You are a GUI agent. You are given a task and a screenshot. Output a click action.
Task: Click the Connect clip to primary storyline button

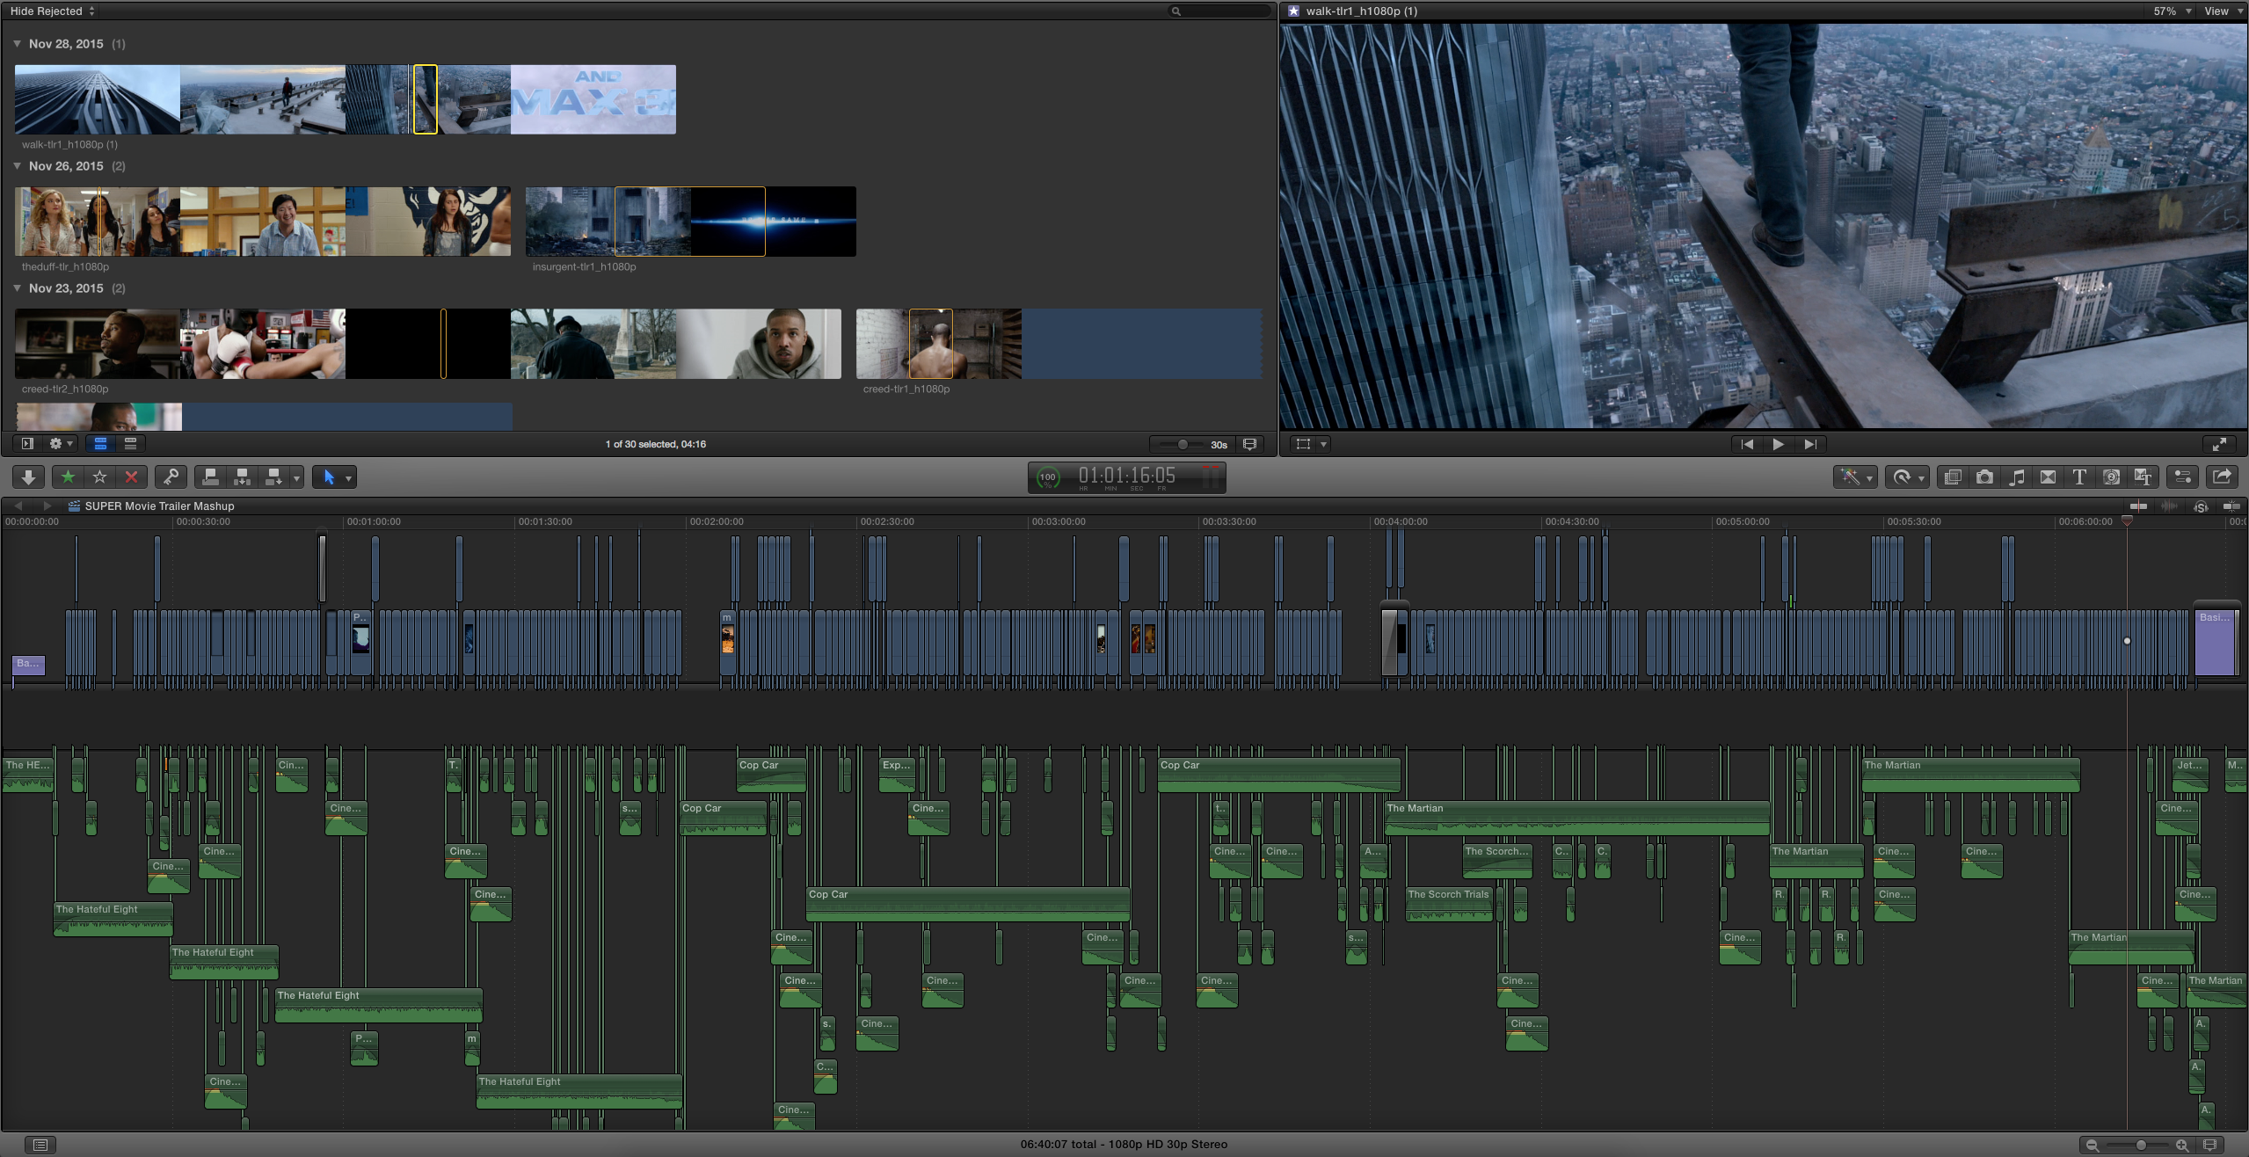[x=210, y=477]
